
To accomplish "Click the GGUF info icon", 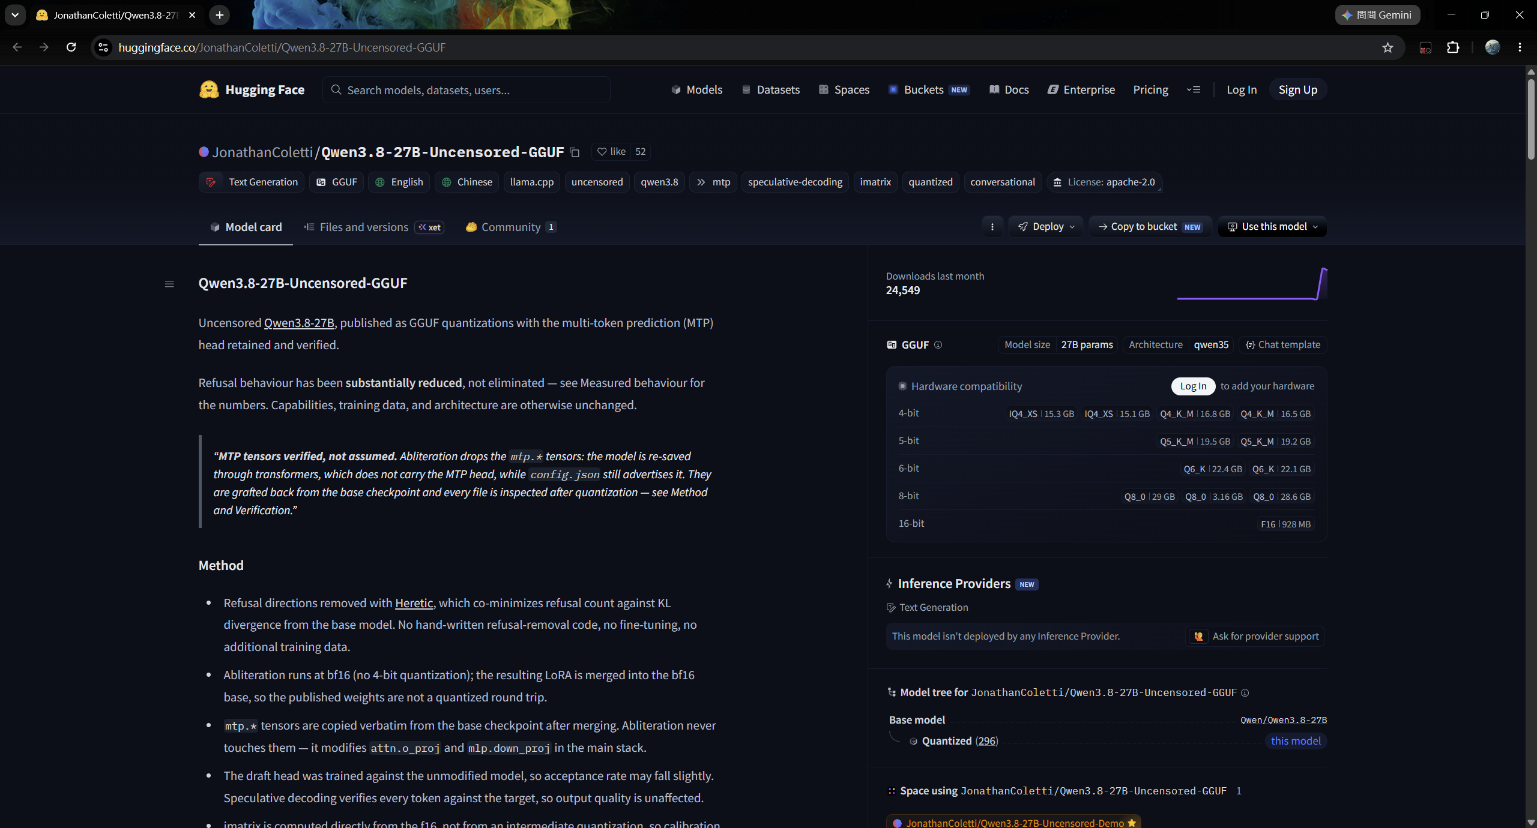I will tap(938, 345).
